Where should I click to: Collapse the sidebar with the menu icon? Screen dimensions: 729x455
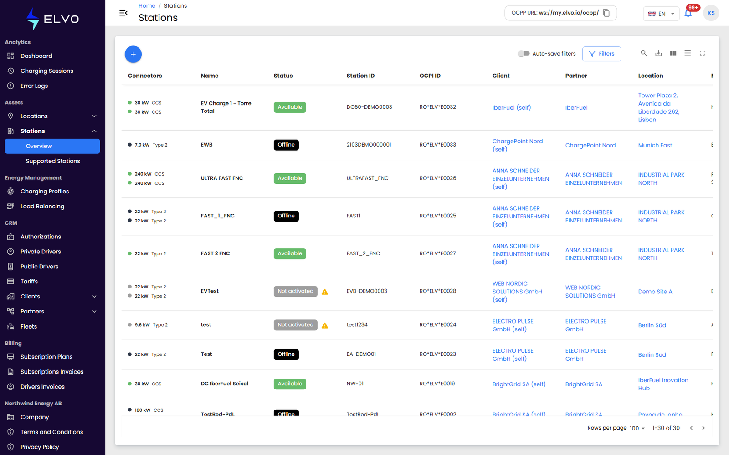123,13
